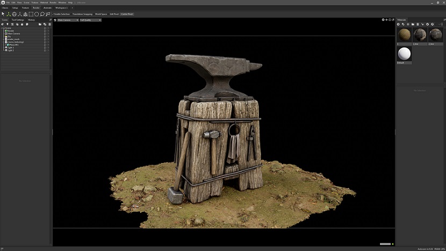Viewport: 446px width, 251px height.
Task: Click the render progress bar at viewport bottom
Action: tap(385, 244)
